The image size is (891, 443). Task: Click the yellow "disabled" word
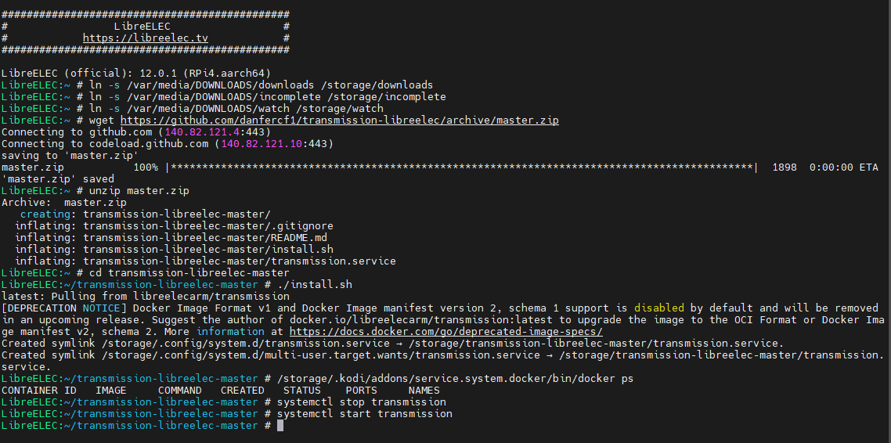(x=658, y=308)
